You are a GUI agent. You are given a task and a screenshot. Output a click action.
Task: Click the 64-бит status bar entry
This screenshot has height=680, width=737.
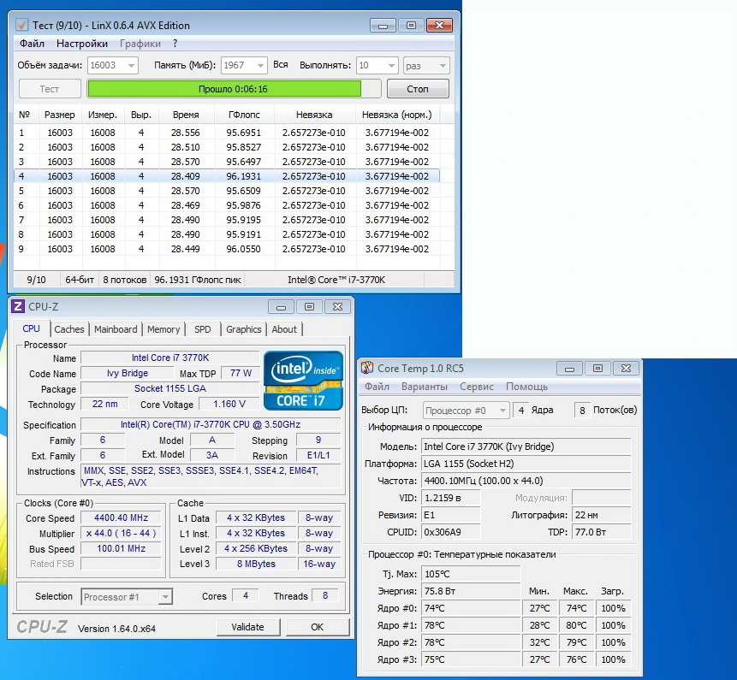click(x=80, y=280)
